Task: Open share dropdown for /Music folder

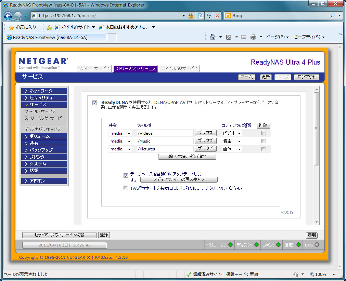Action: coord(120,141)
